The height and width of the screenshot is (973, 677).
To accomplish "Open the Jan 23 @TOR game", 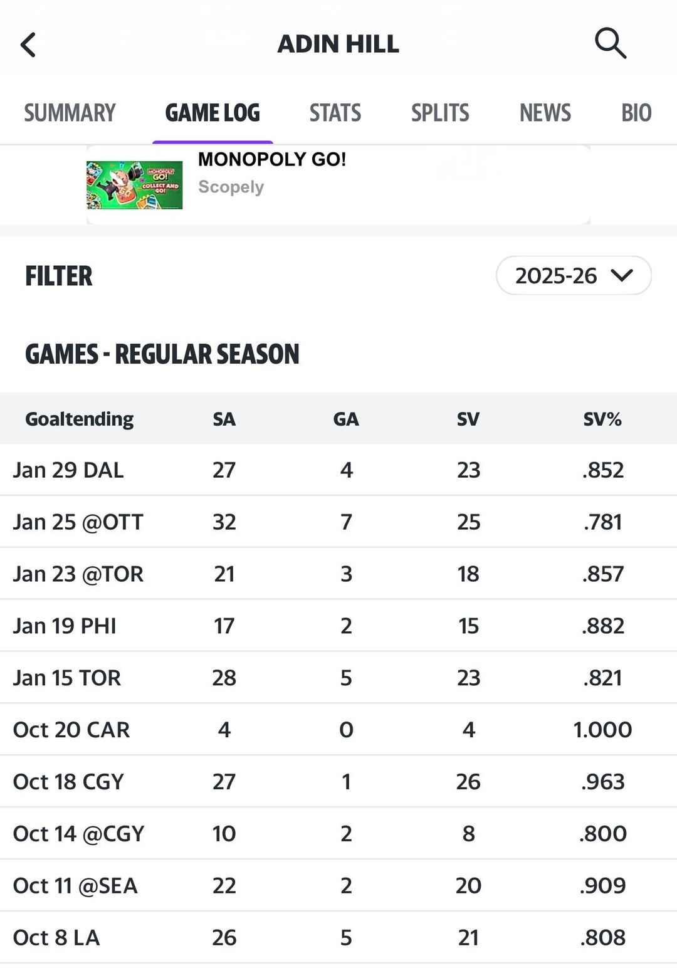I will tap(78, 574).
